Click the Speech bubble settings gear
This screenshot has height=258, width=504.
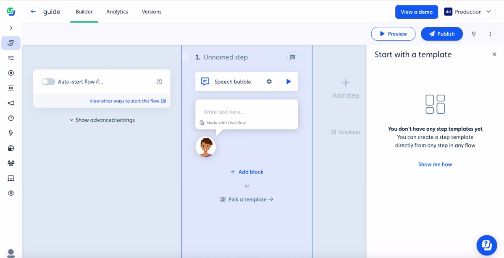[x=269, y=81]
